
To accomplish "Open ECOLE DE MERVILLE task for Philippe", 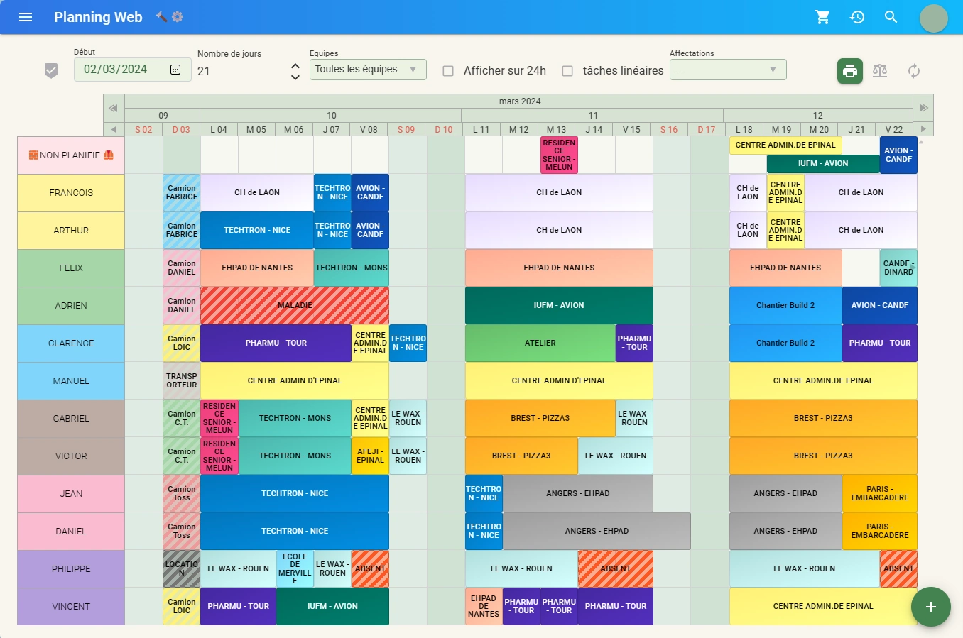I will 295,569.
